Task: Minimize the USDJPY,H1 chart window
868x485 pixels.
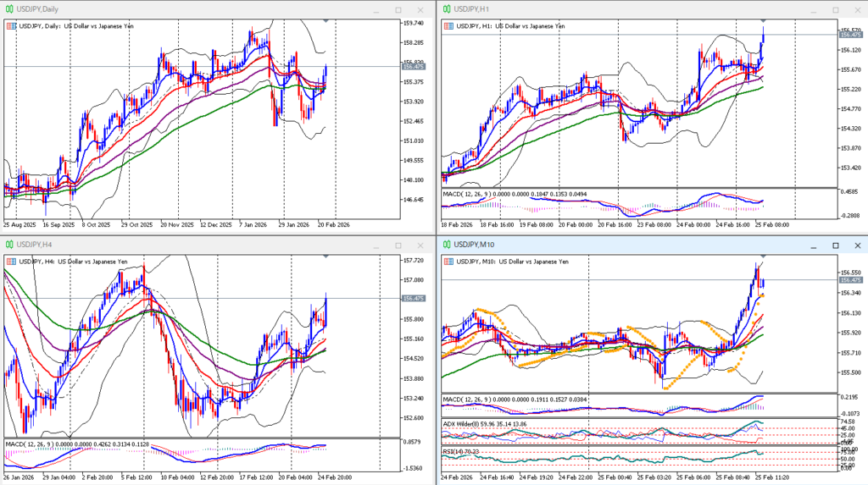Action: (x=815, y=9)
